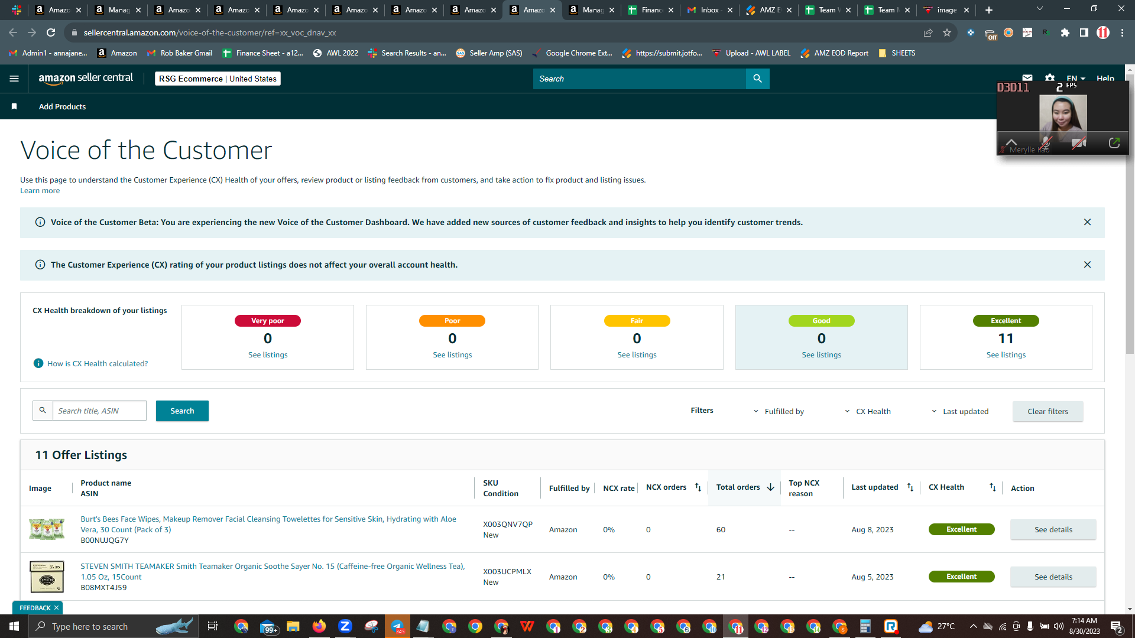Expand the video overlay with the up chevron
Viewport: 1135px width, 638px height.
tap(1011, 142)
